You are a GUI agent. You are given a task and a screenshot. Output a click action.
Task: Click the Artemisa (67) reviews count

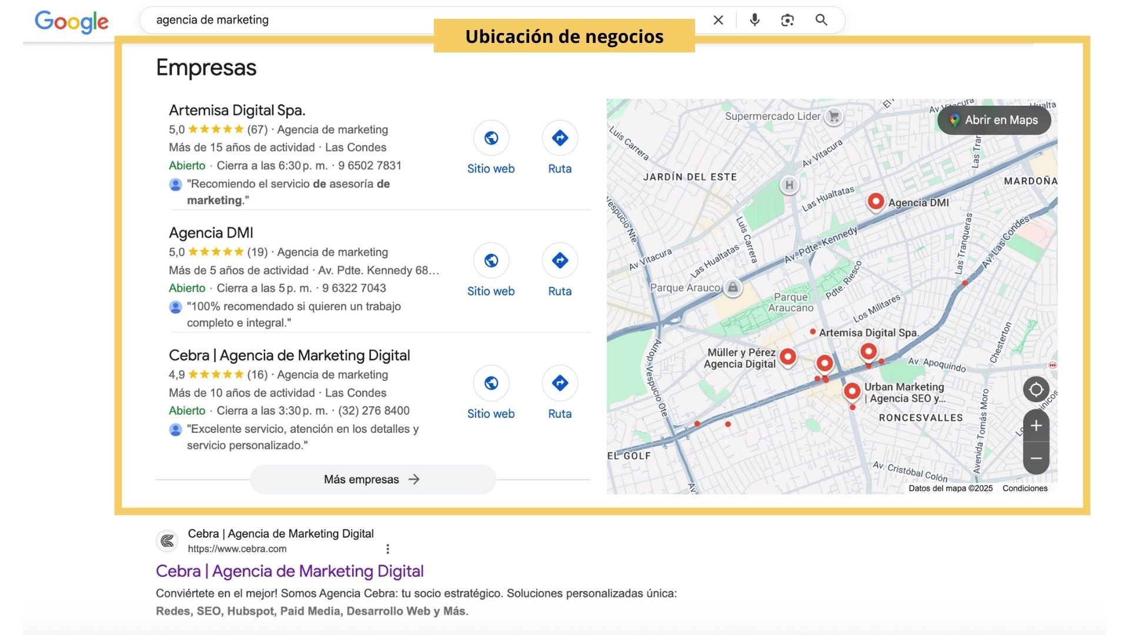(x=257, y=129)
